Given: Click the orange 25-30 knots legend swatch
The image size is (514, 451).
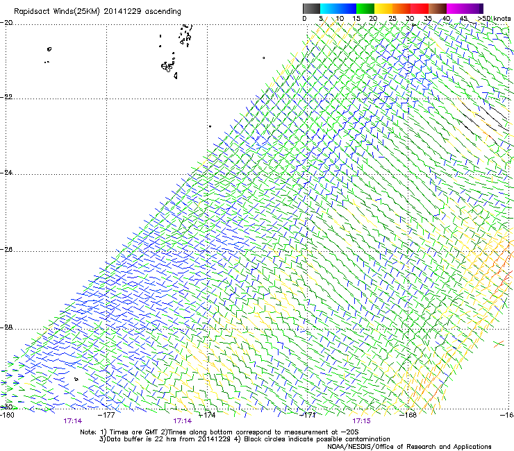Looking at the screenshot, I should point(401,8).
